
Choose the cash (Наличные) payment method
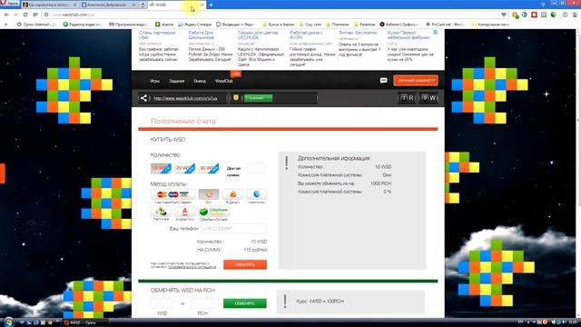click(161, 212)
